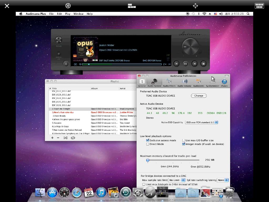This screenshot has height=202, width=269.
Task: Open the Edit menu
Action: point(59,14)
